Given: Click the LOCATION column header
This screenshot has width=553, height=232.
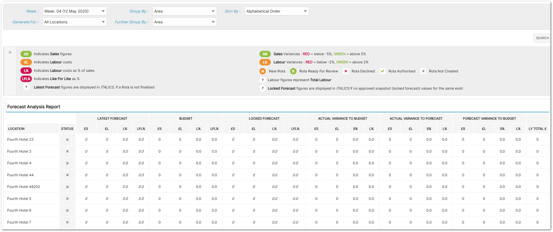Looking at the screenshot, I should (x=16, y=129).
